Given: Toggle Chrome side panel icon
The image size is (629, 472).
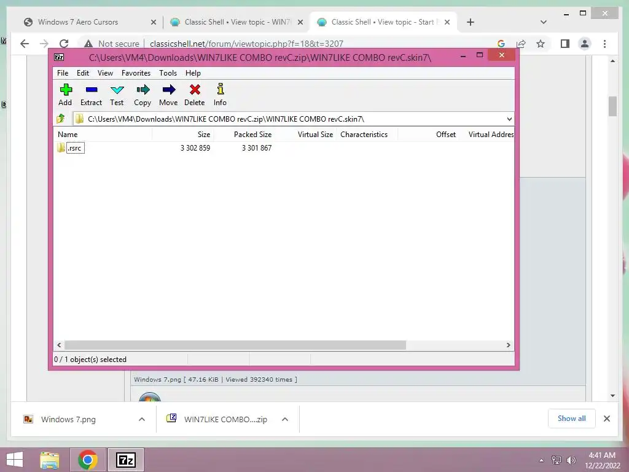Looking at the screenshot, I should (x=565, y=44).
